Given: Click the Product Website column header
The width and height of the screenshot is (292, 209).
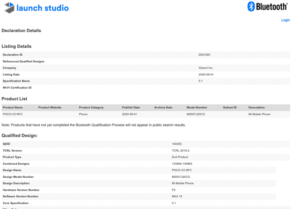Looking at the screenshot, I should pyautogui.click(x=50, y=107).
